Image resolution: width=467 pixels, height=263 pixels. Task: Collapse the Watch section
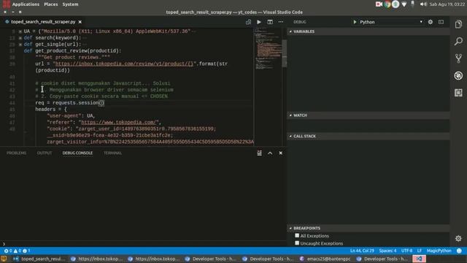[368, 115]
